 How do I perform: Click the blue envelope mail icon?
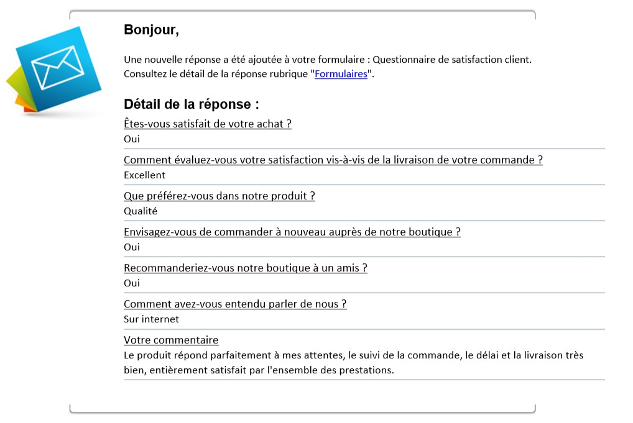[58, 68]
